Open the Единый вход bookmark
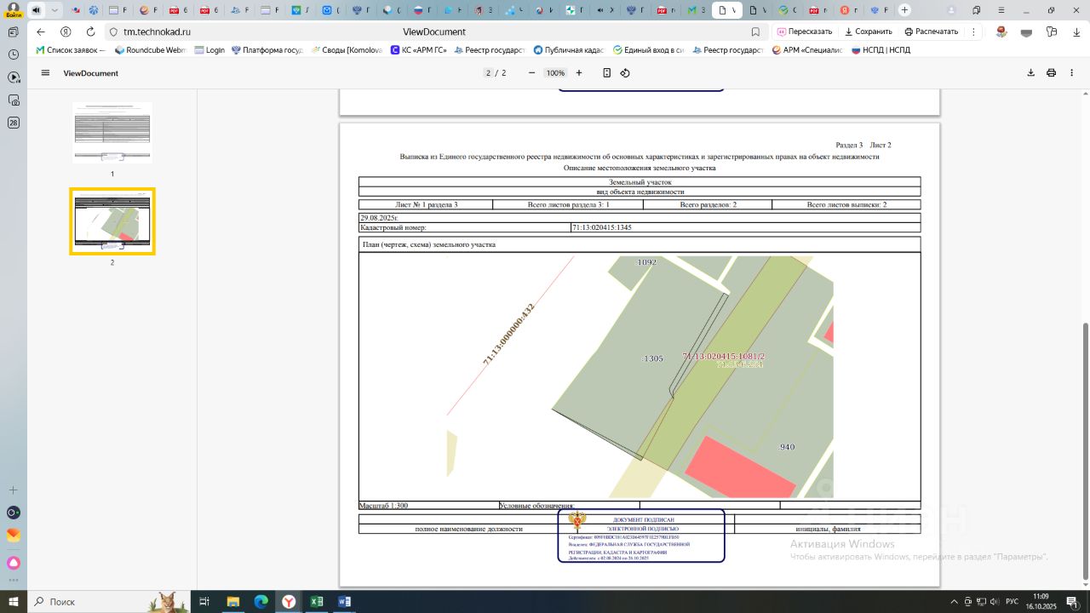Screen dimensions: 1090x613 point(648,50)
